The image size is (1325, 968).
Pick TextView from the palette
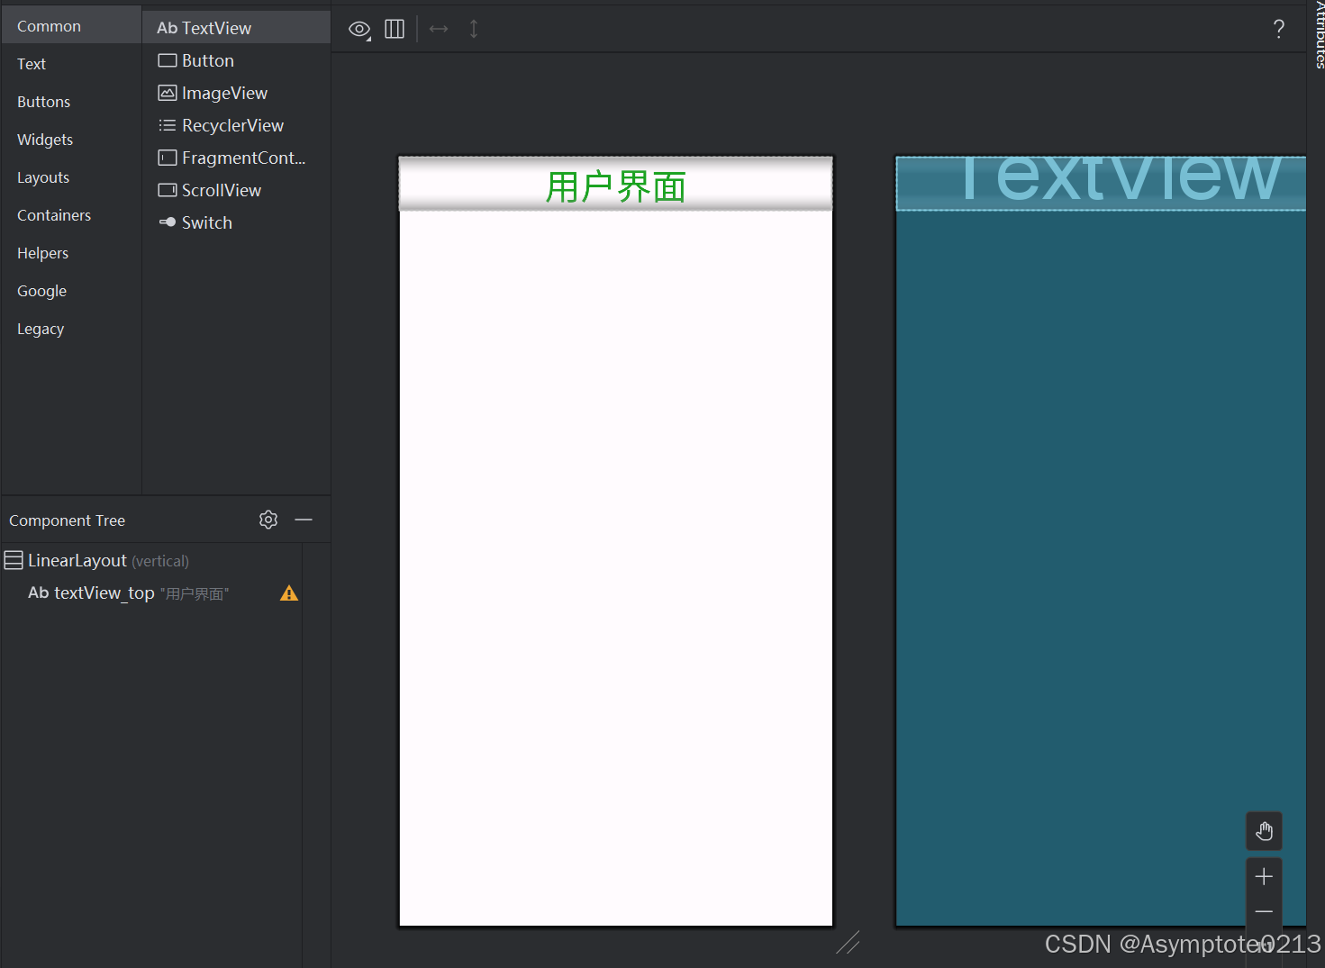[x=237, y=28]
